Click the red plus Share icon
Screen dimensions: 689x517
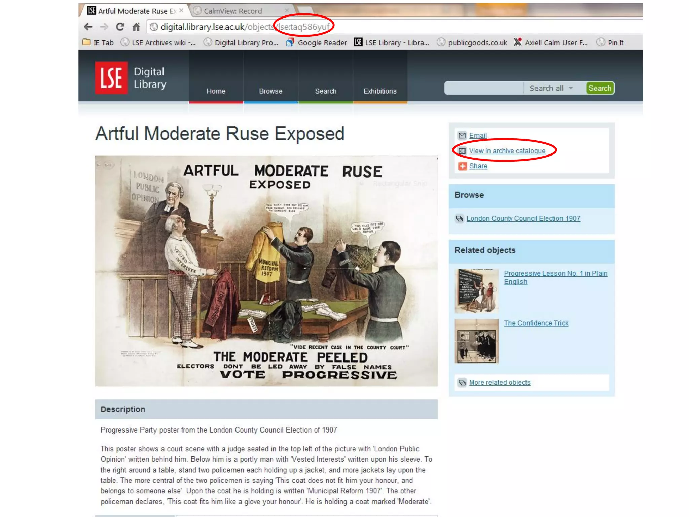click(x=462, y=166)
